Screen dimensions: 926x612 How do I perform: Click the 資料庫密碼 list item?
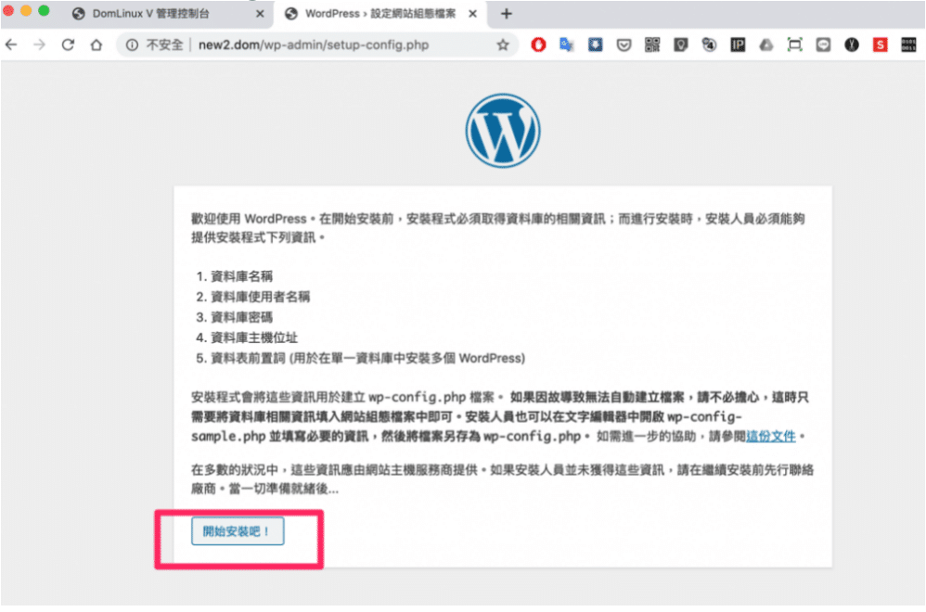[241, 317]
